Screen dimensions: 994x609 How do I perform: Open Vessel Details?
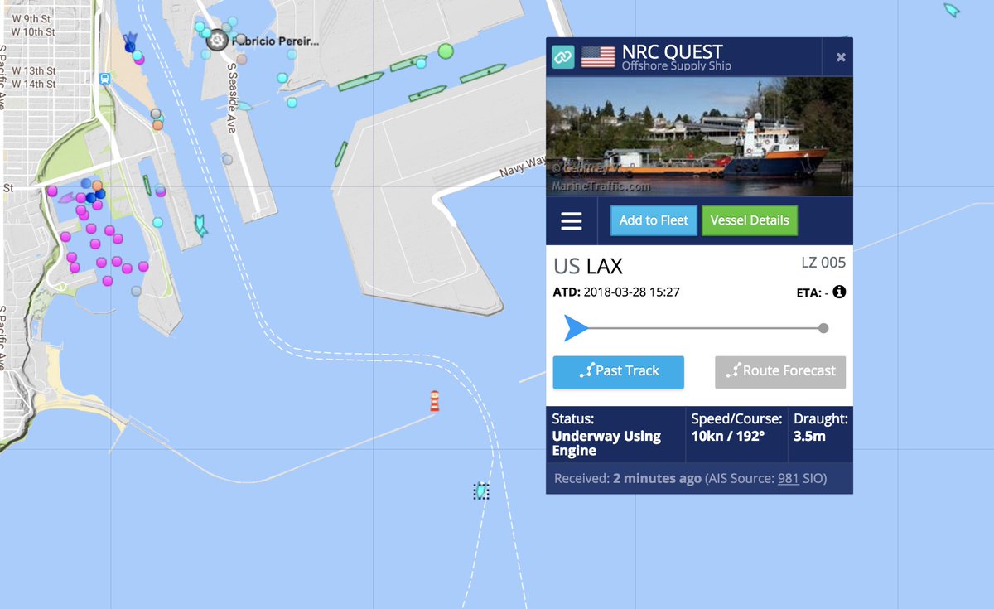coord(750,220)
